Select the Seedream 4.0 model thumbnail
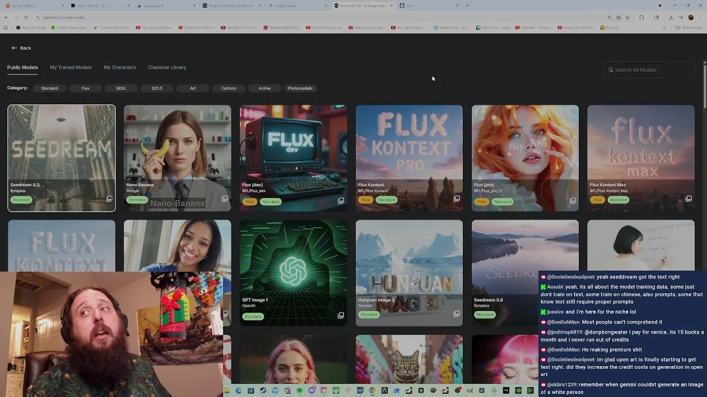This screenshot has height=397, width=707. [61, 158]
